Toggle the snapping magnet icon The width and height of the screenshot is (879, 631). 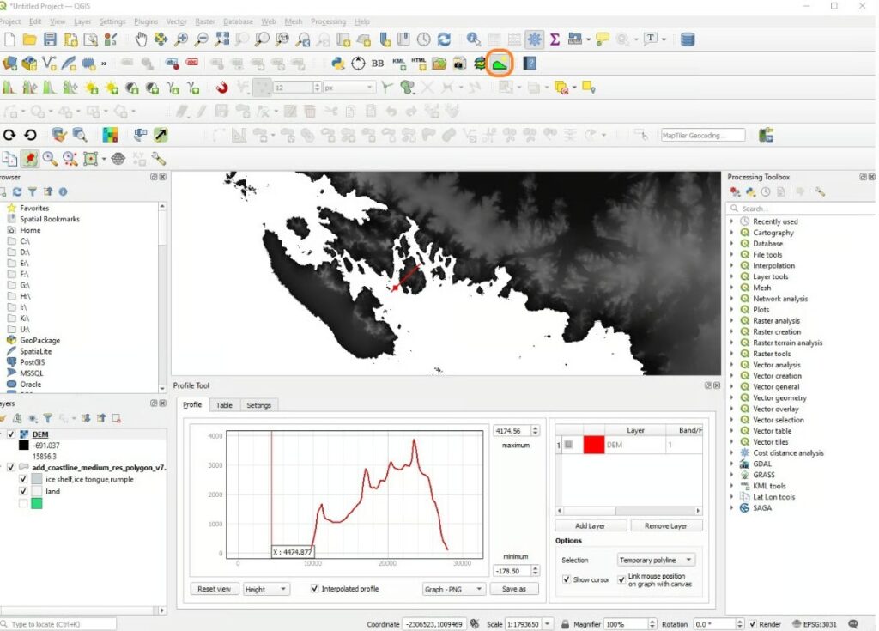tap(222, 88)
